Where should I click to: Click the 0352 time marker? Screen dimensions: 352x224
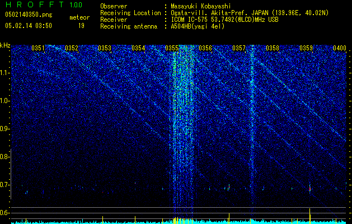72,48
